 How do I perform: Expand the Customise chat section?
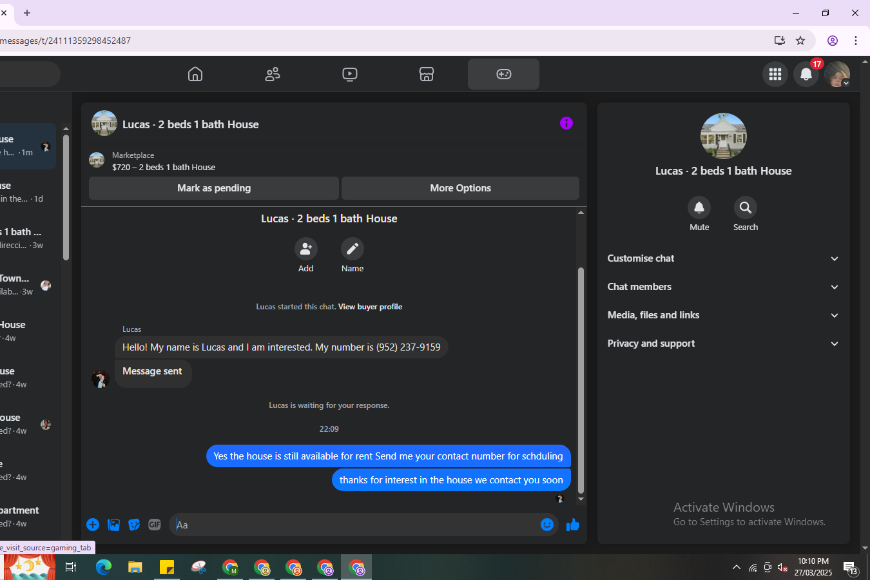pos(724,258)
